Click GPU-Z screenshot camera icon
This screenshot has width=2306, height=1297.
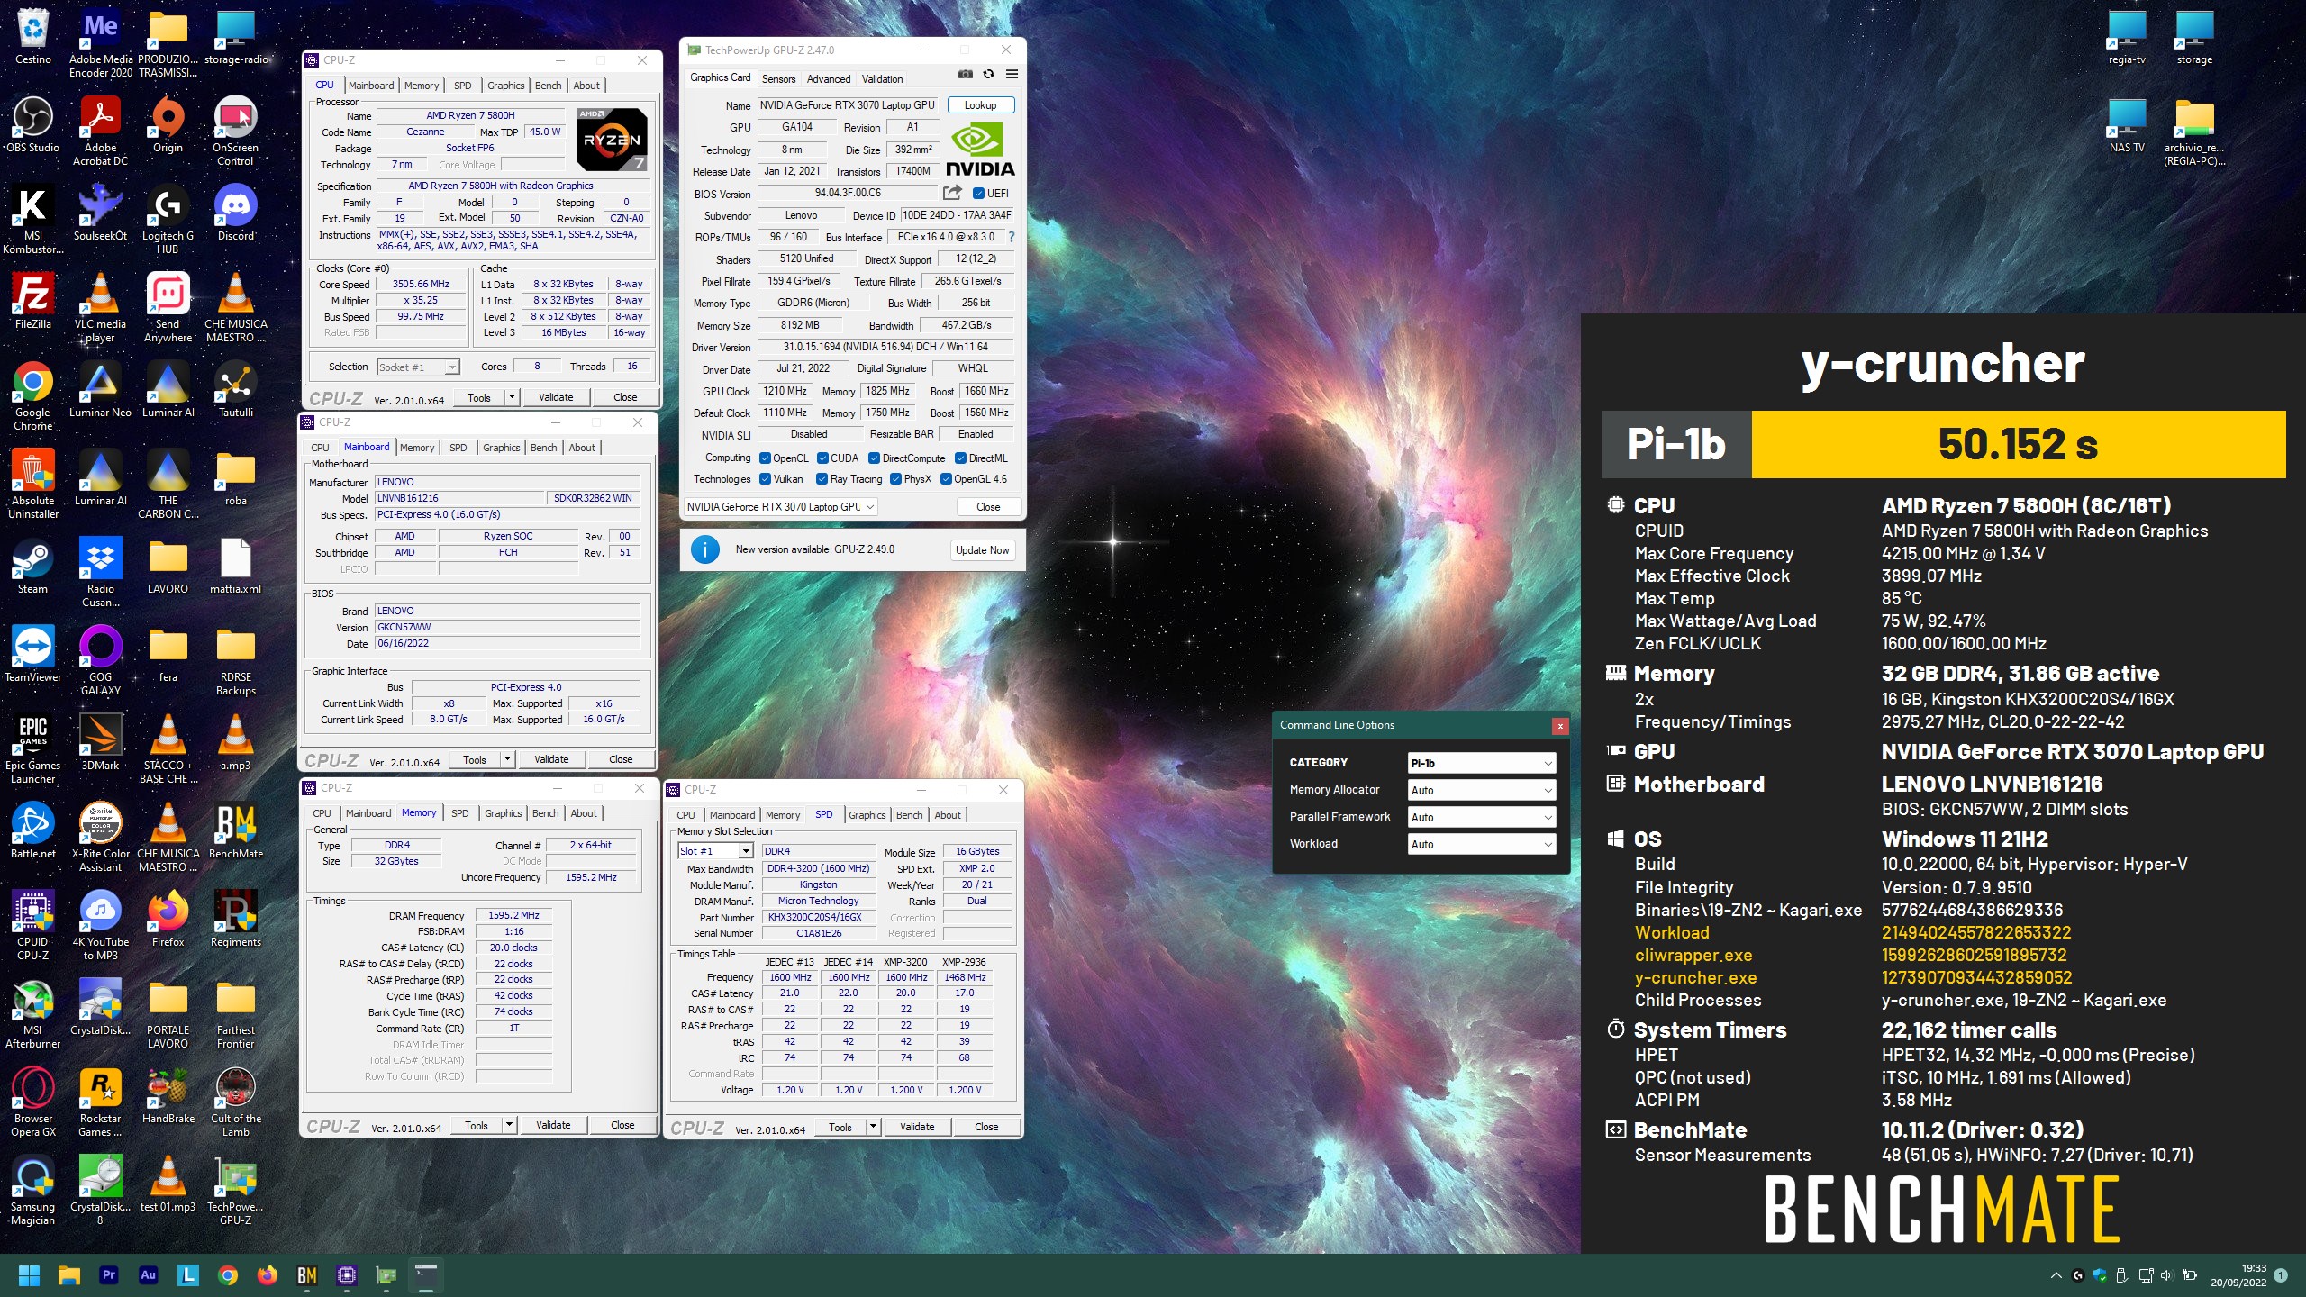(966, 75)
